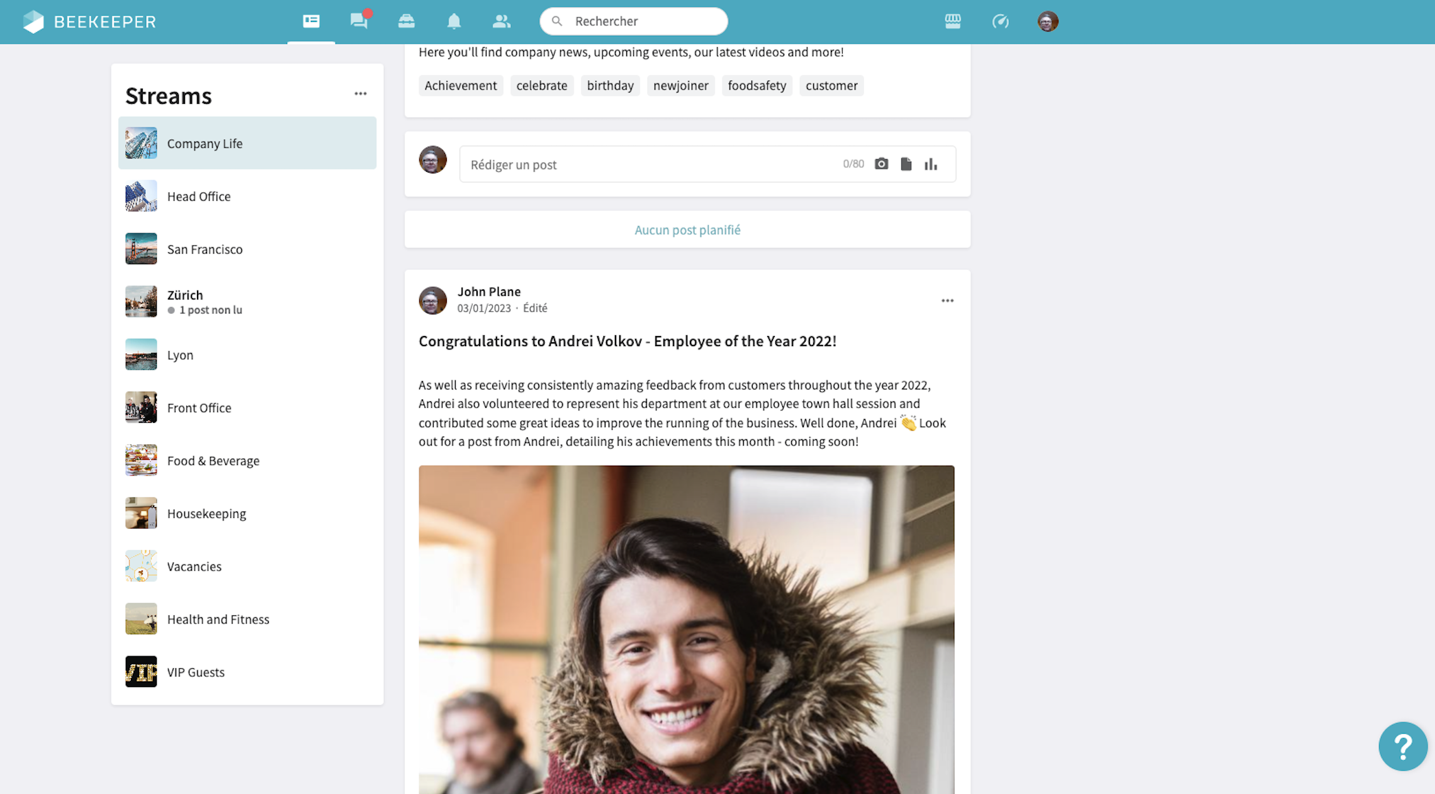Open John Plane's profile name
Image resolution: width=1435 pixels, height=794 pixels.
(x=489, y=291)
